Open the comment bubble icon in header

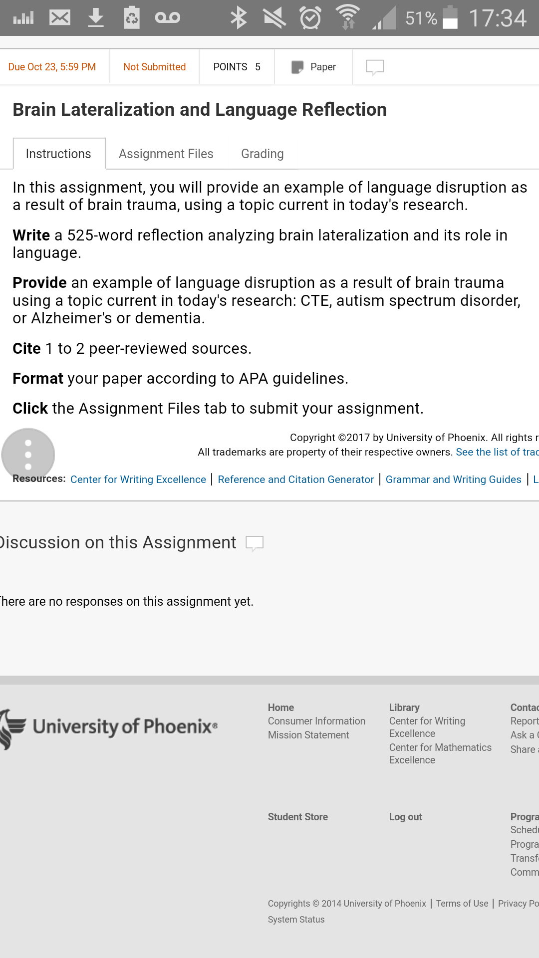375,67
